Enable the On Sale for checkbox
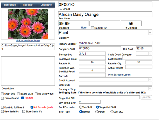Image resolution: width=159 pixels, height=120 pixels. click(x=93, y=28)
